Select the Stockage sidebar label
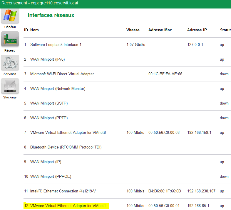Screen dimensions: 231x210 pyautogui.click(x=10, y=97)
